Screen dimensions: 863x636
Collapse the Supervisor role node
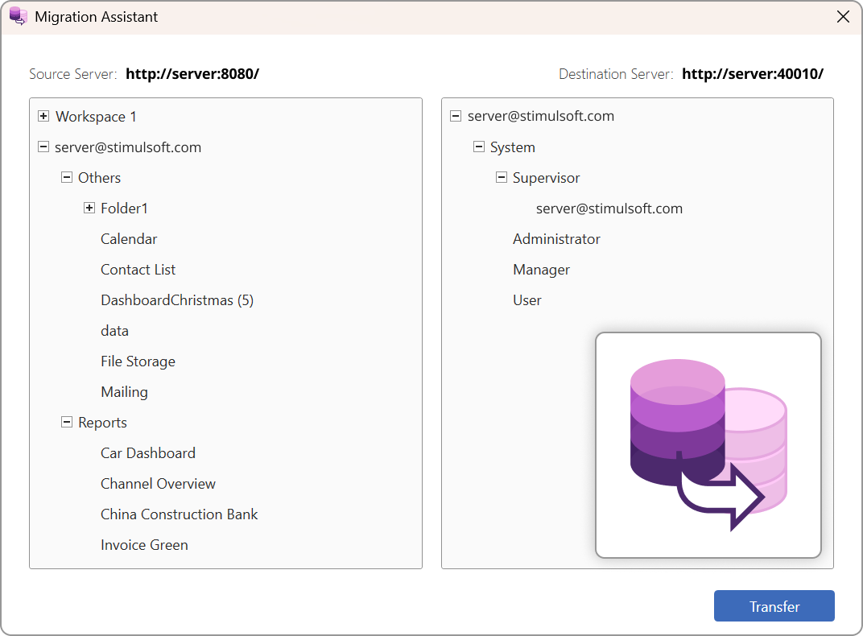[502, 178]
